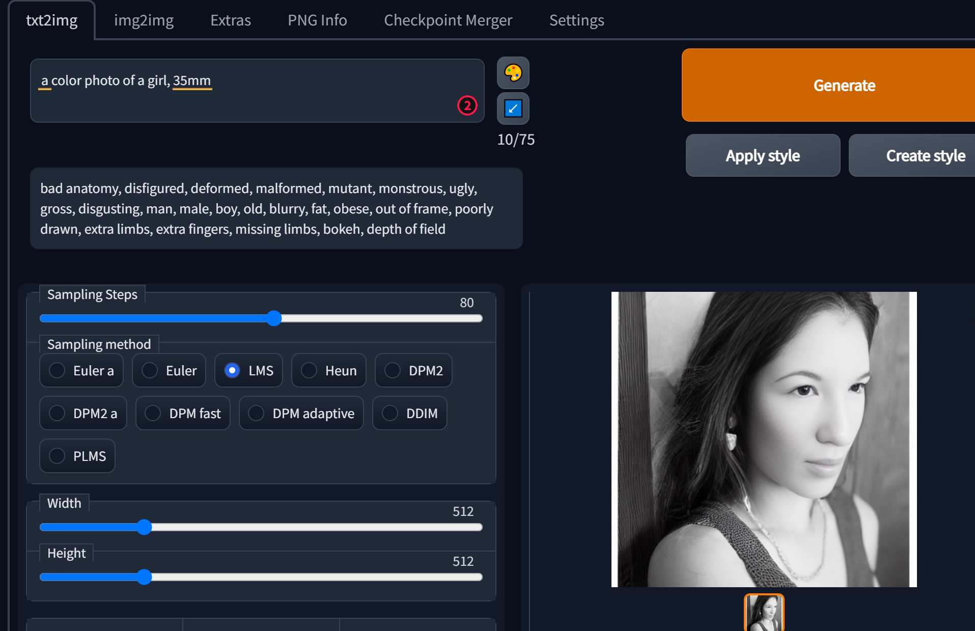Click the Apply style button
Screen dimensions: 975x631
pyautogui.click(x=762, y=155)
